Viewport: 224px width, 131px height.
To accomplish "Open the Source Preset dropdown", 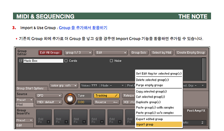I will pyautogui.click(x=25, y=100).
